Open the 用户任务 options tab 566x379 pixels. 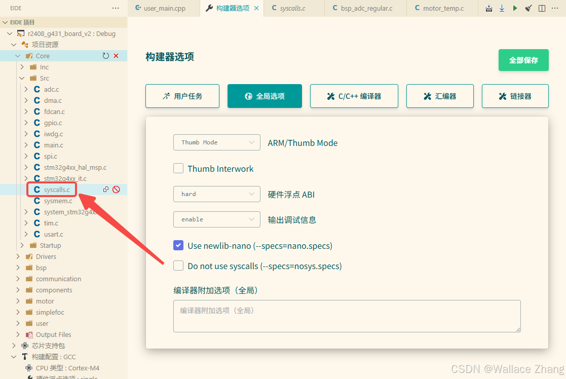point(182,96)
